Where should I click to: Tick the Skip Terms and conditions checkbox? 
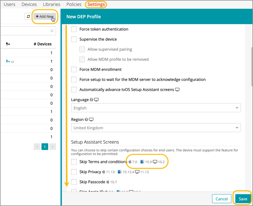pos(74,162)
